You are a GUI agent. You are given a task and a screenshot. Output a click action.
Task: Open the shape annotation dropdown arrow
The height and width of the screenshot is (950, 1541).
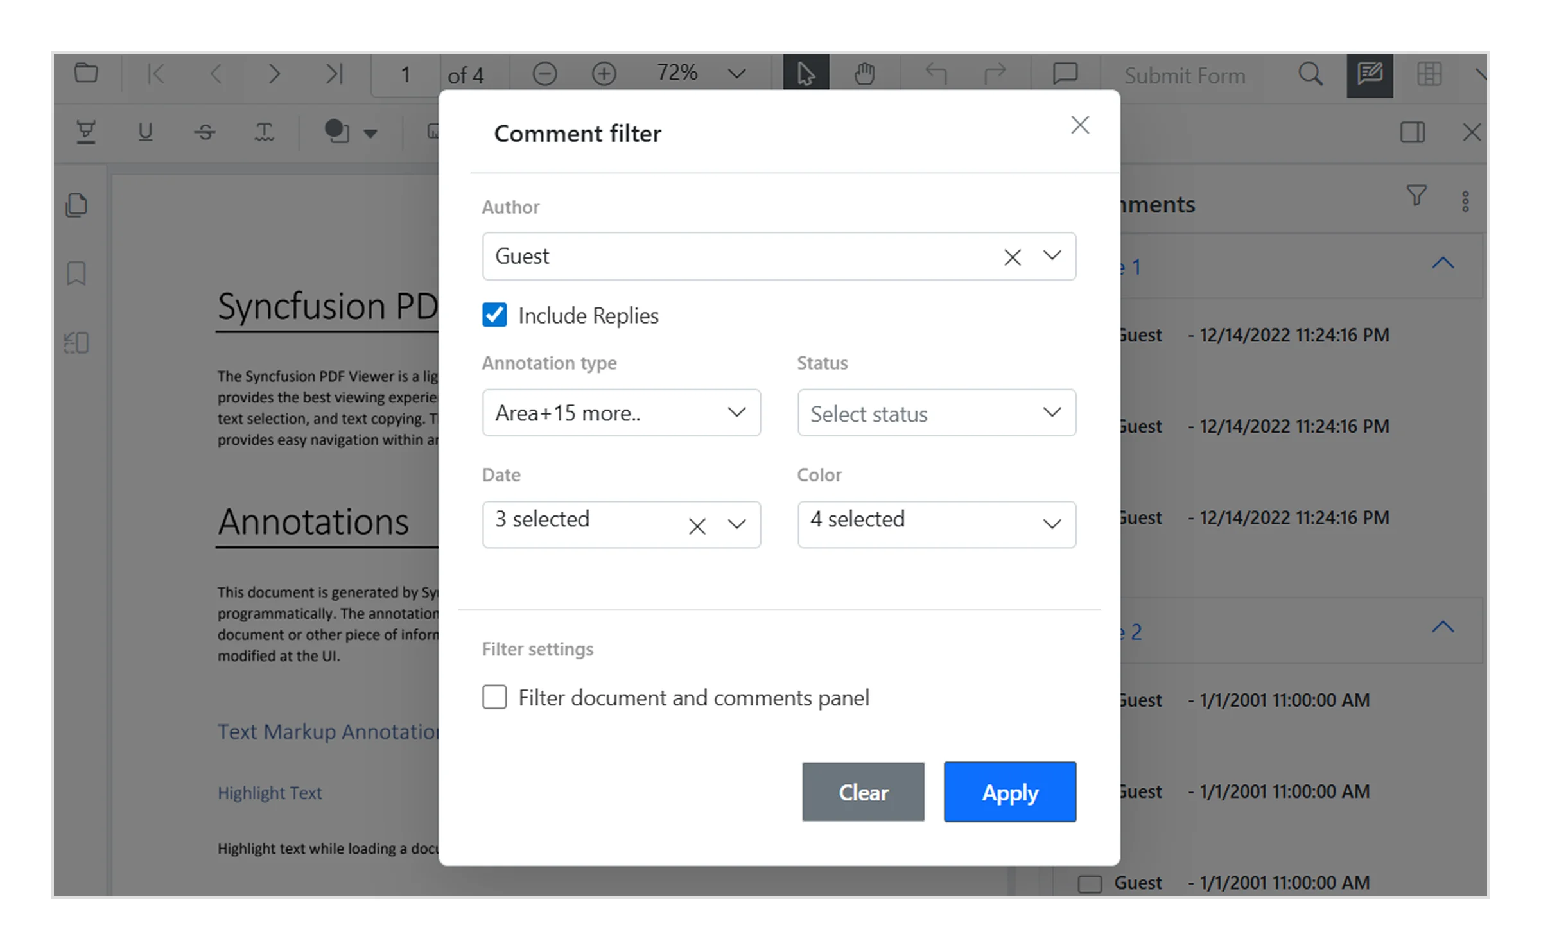click(370, 134)
